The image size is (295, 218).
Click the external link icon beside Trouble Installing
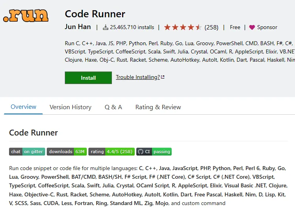[x=163, y=77]
